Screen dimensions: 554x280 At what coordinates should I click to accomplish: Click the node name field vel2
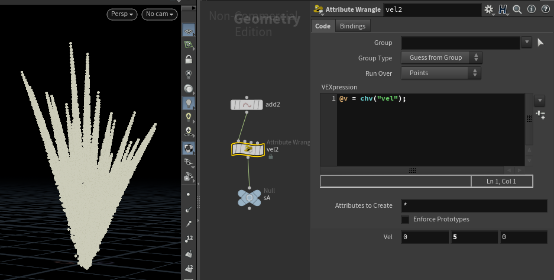(432, 9)
